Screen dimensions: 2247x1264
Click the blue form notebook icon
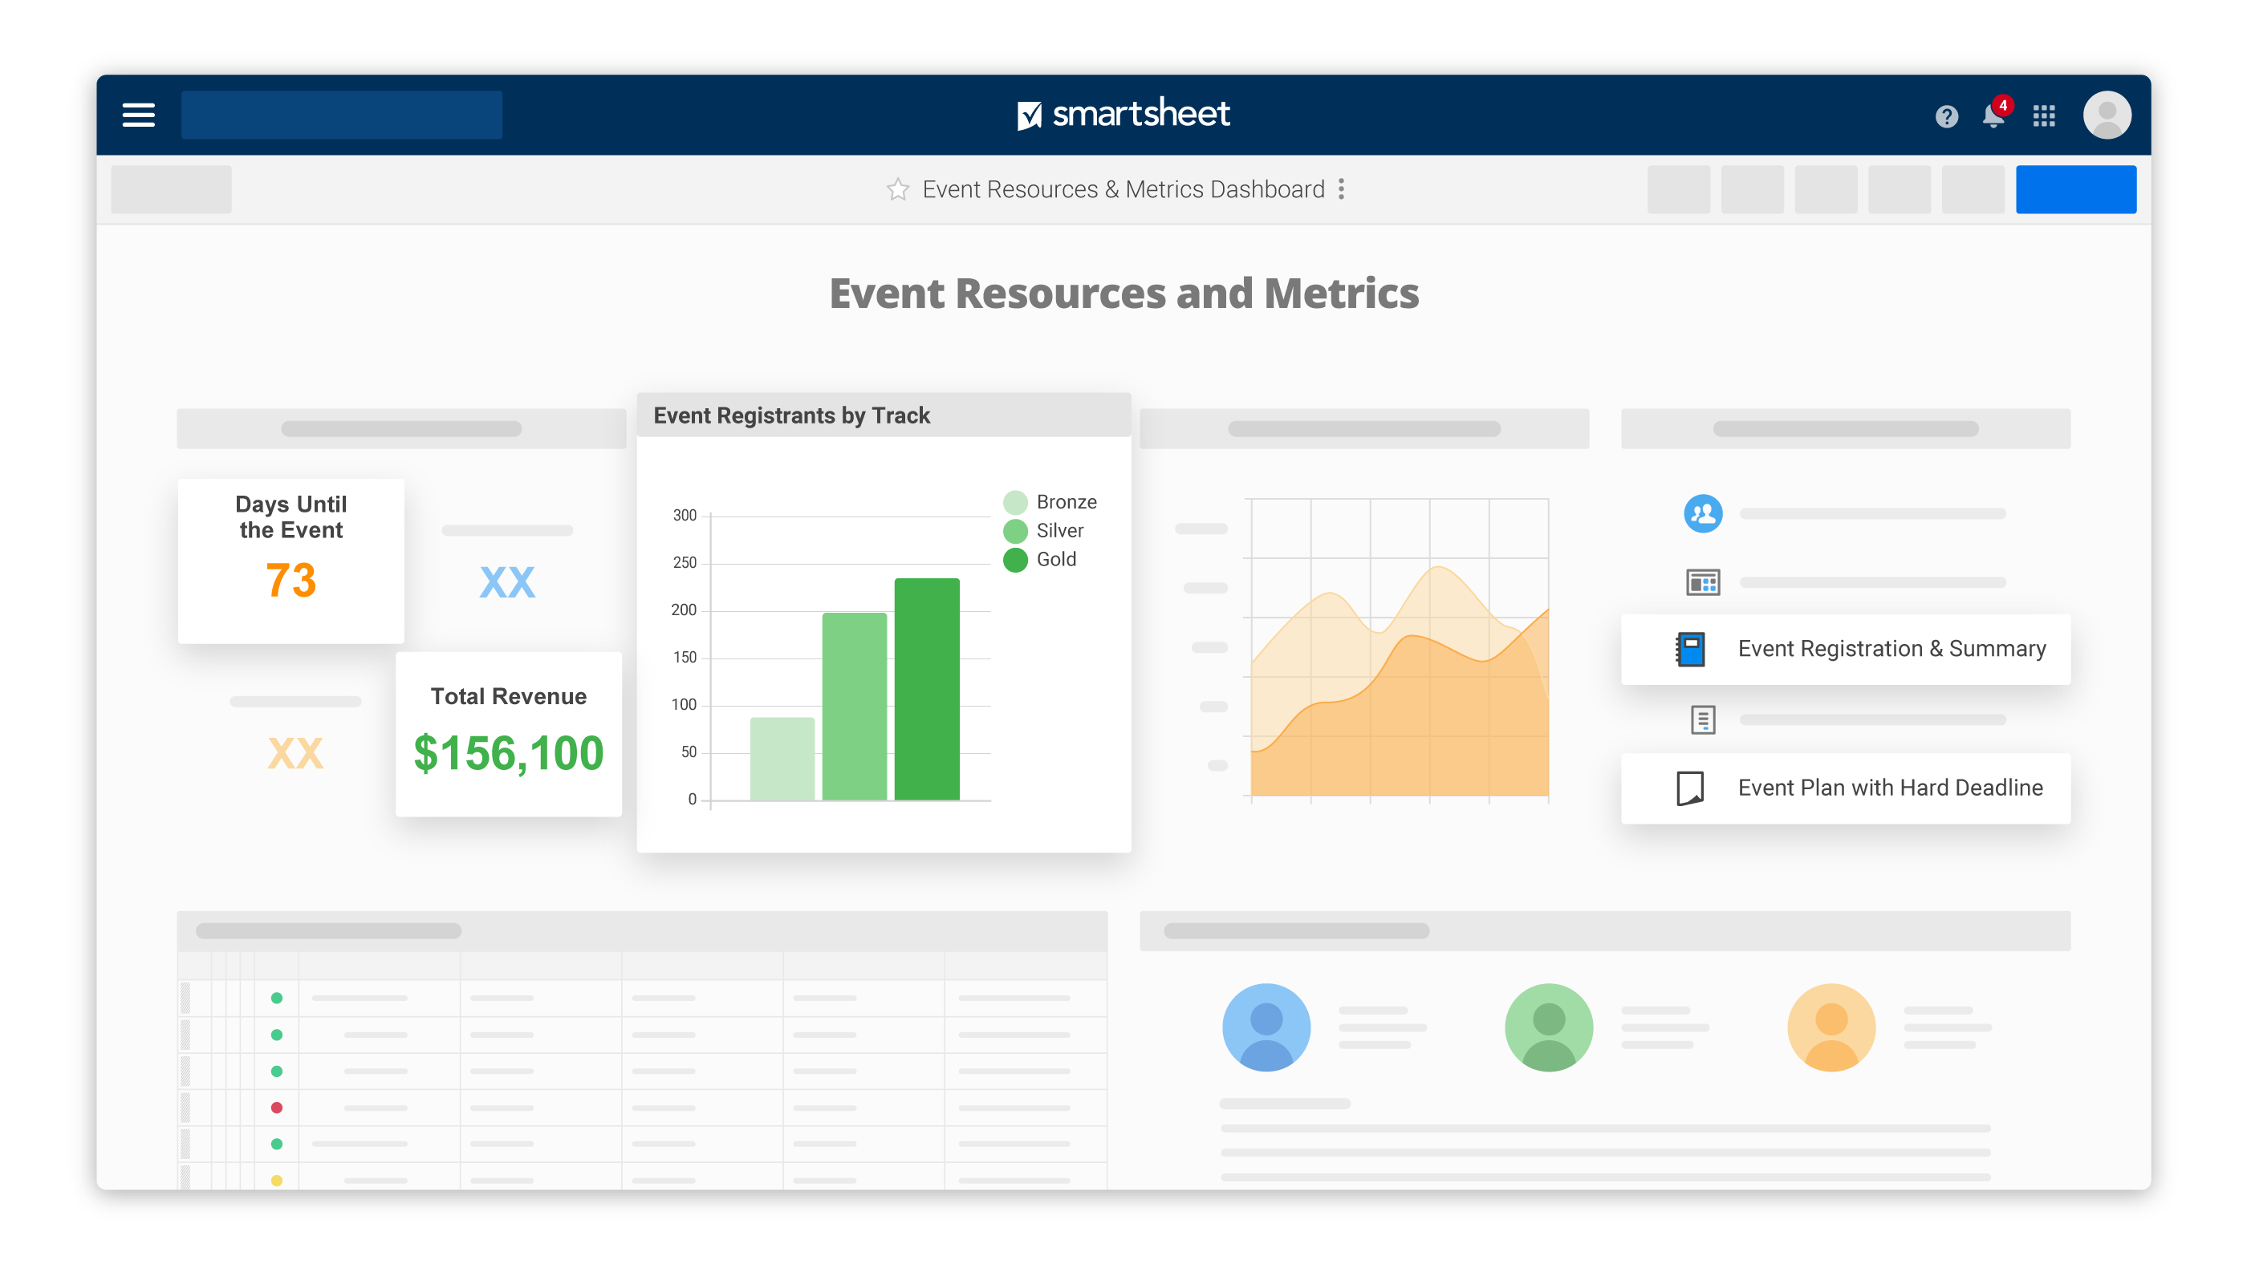tap(1691, 650)
